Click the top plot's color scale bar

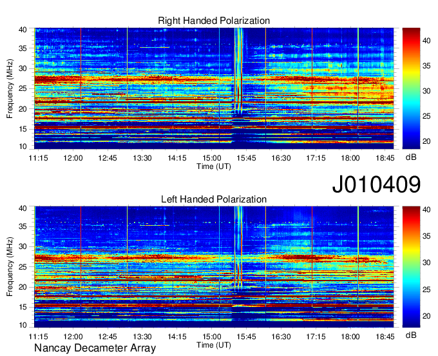(x=411, y=88)
